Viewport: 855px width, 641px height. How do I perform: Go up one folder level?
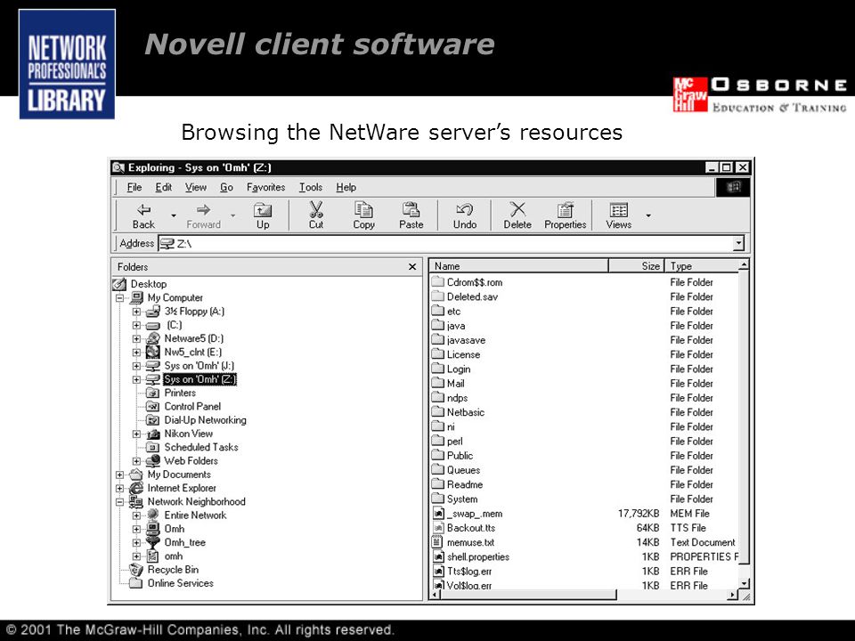coord(263,215)
